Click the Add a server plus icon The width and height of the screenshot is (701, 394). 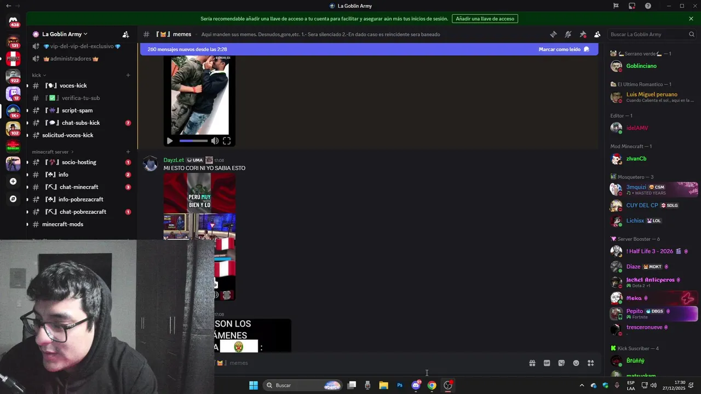click(x=13, y=181)
